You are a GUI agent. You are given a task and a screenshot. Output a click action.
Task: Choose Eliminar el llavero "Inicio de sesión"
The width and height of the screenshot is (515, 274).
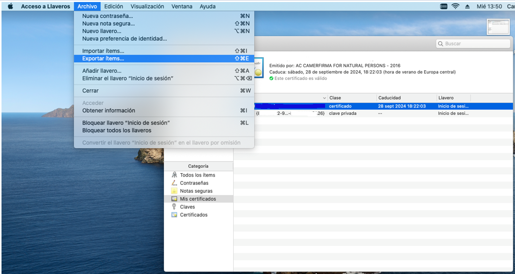tap(164, 78)
